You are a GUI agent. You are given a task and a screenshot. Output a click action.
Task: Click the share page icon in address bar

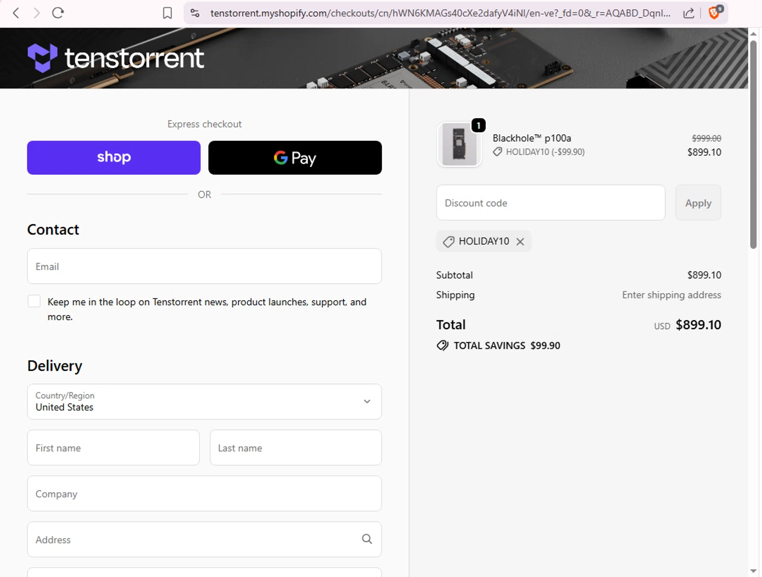(x=688, y=13)
